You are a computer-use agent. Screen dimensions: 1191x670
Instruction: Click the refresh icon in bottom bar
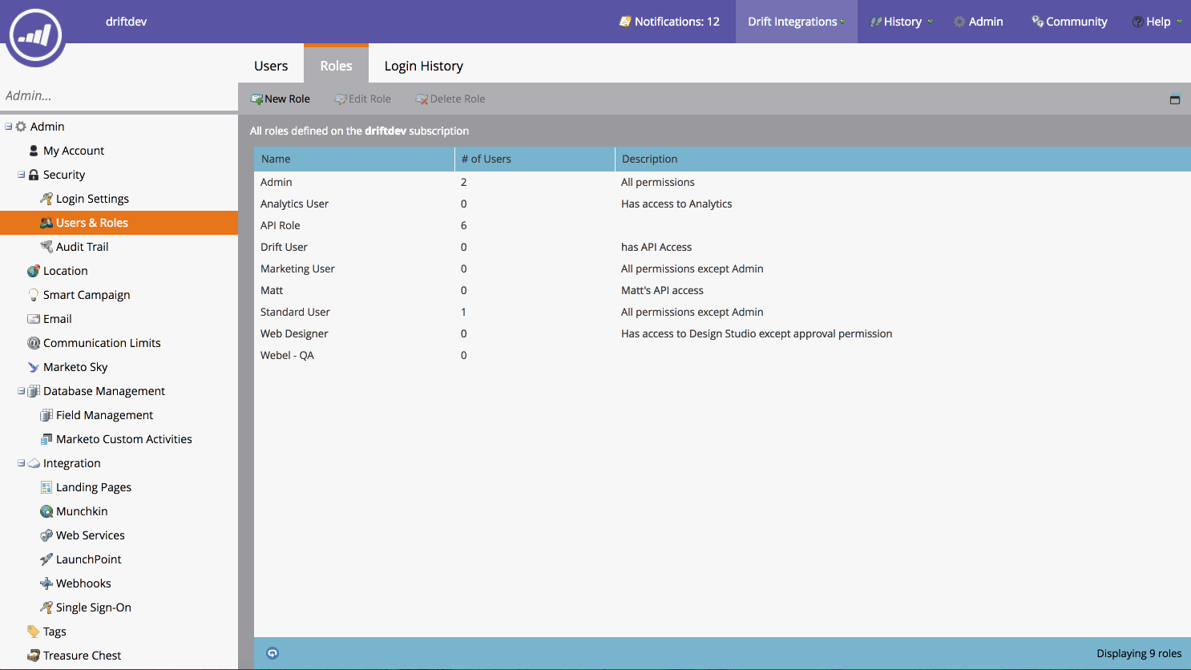click(x=273, y=653)
